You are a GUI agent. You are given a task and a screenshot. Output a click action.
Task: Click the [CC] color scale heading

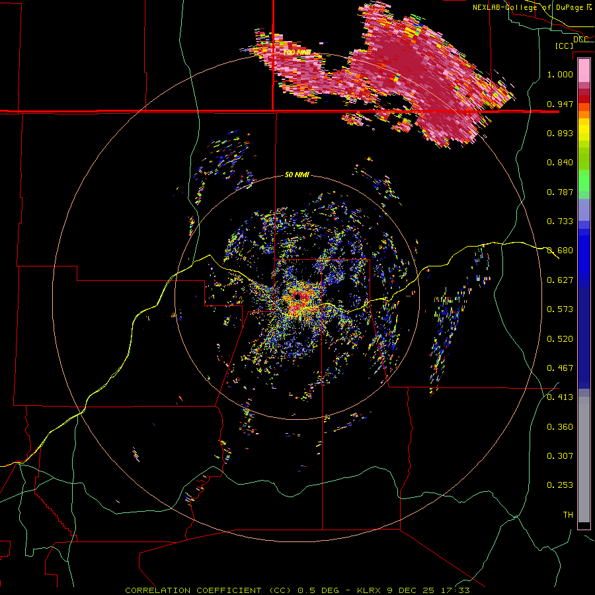564,46
